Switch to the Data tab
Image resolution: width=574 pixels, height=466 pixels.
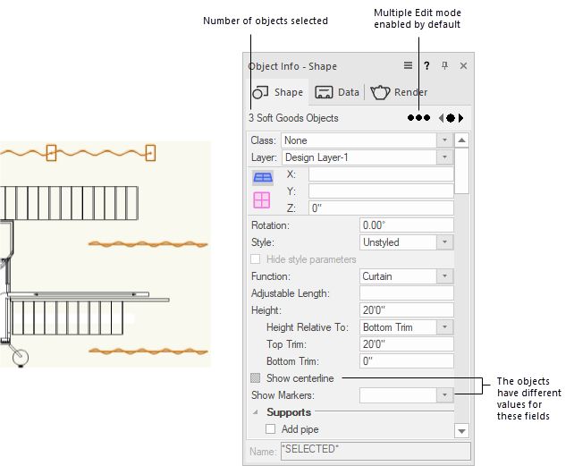[x=336, y=92]
